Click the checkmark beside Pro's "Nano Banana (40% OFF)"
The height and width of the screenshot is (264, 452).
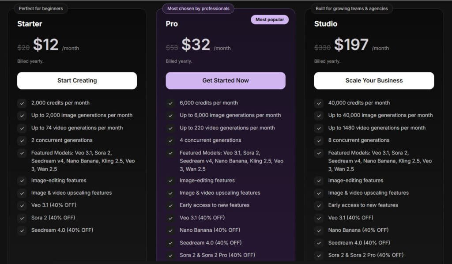[x=171, y=230]
